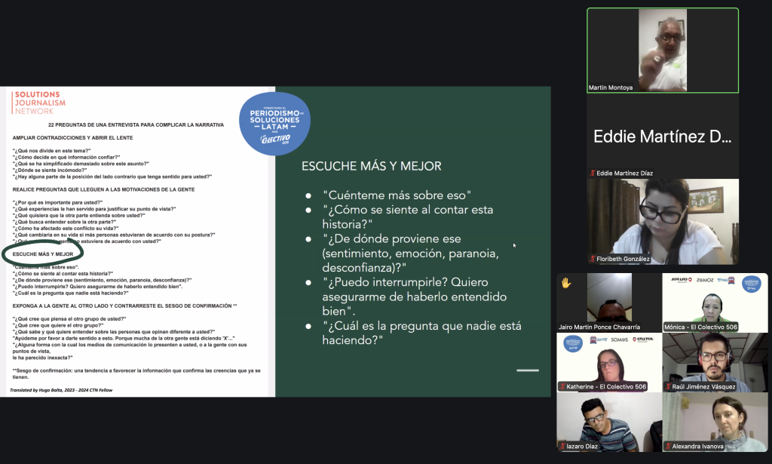Click the white line at slide's bottom right
The height and width of the screenshot is (464, 772).
pos(527,370)
